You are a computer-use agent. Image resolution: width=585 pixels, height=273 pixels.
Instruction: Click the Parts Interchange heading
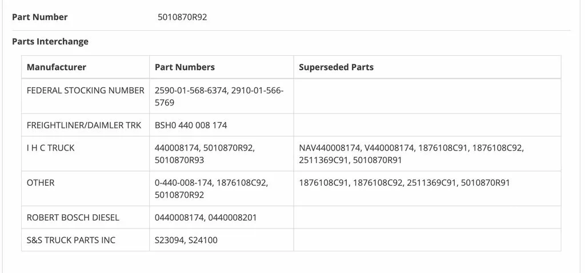(x=50, y=42)
